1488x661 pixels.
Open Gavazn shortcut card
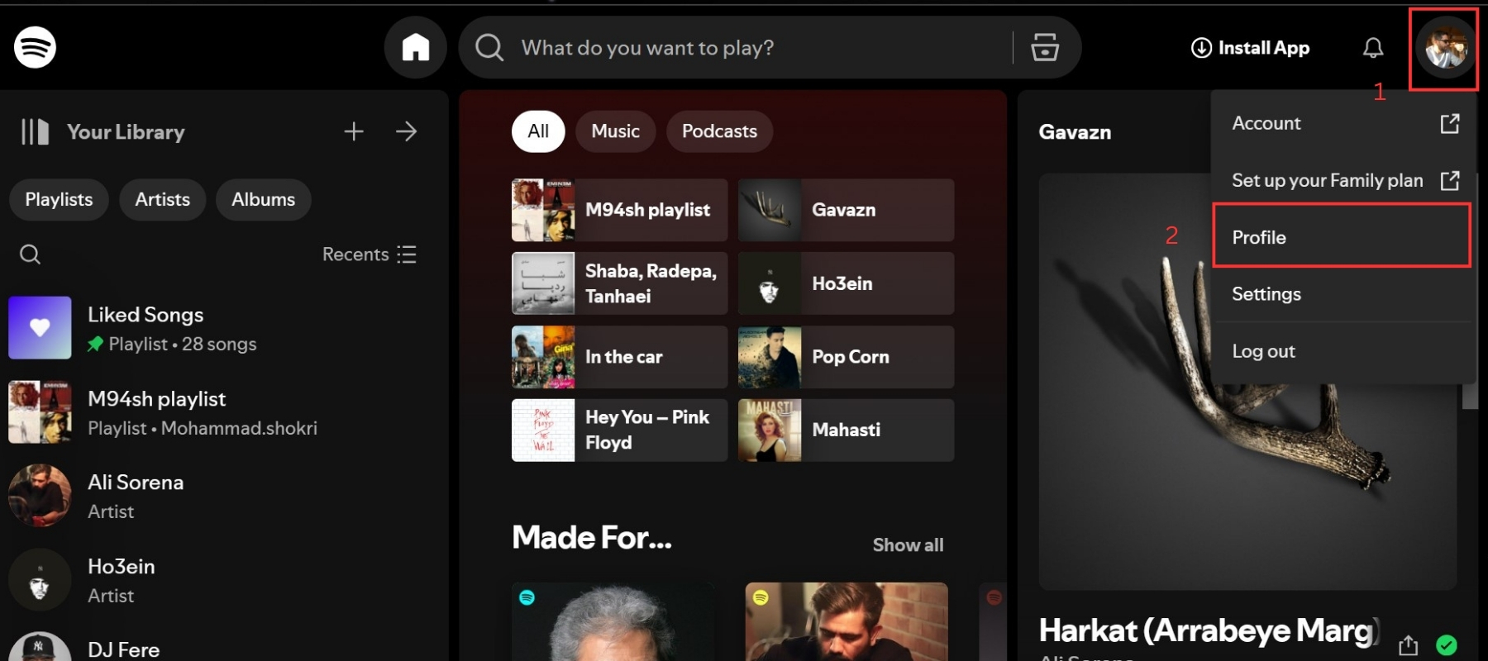846,210
